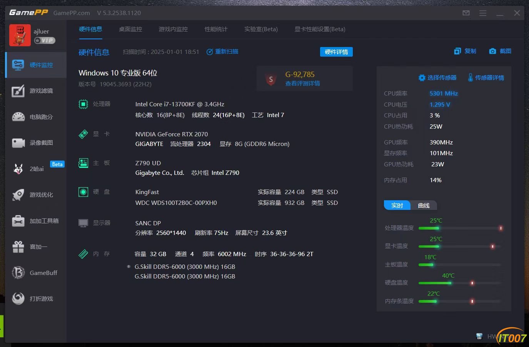The image size is (529, 347).
Task: Select the 实时 view toggle
Action: pos(397,205)
